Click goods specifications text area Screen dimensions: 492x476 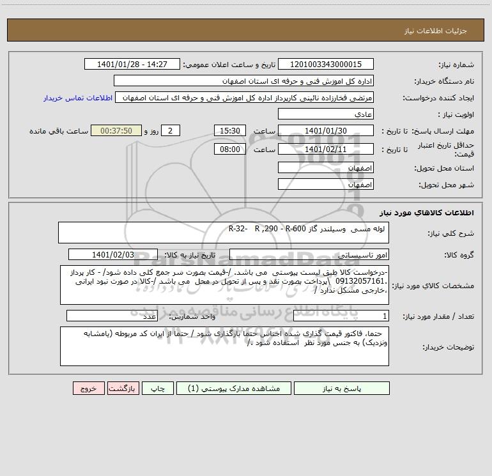224,285
